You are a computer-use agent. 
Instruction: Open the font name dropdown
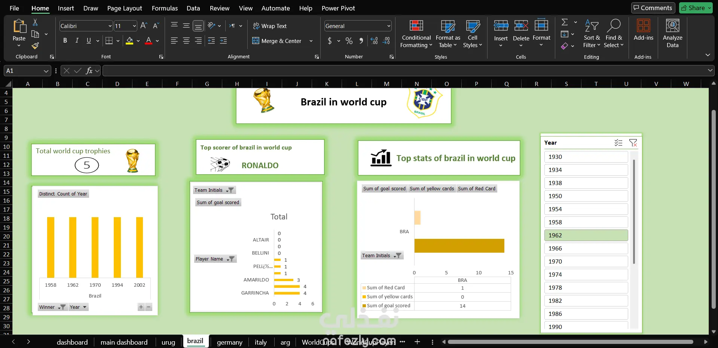click(110, 26)
